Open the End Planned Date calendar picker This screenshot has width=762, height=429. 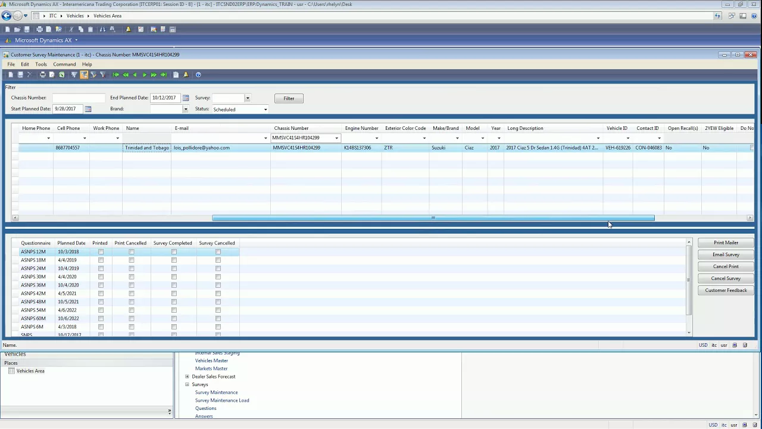tap(186, 98)
